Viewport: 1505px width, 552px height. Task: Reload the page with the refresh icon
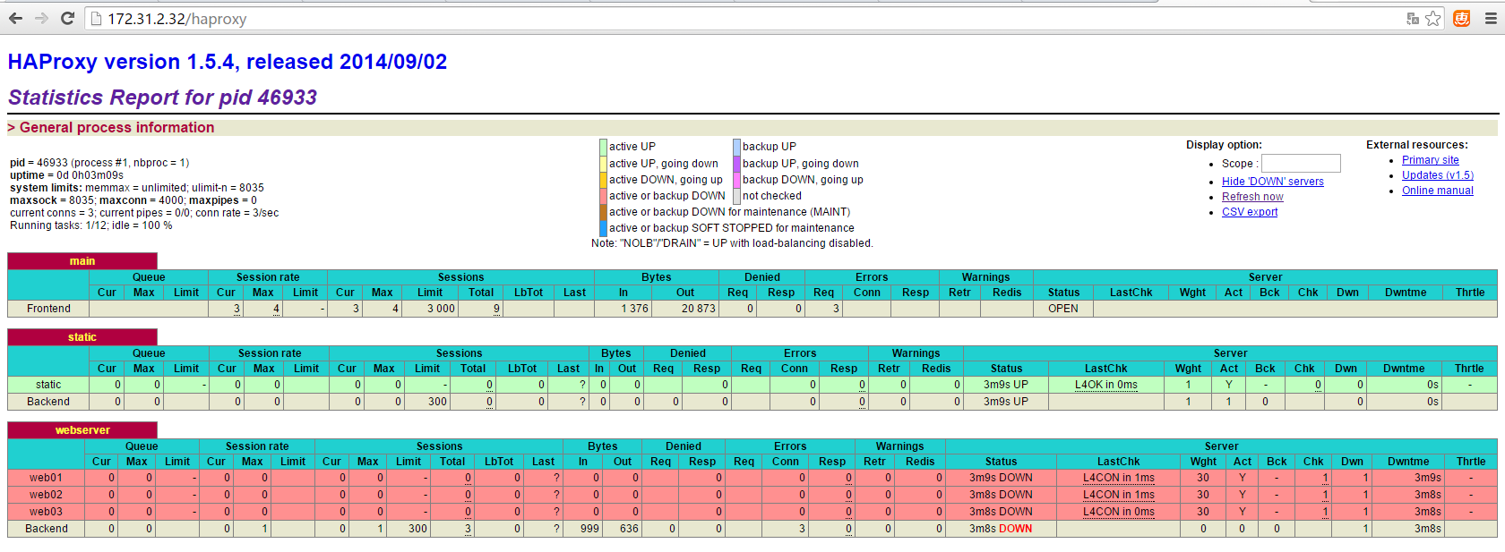tap(67, 18)
